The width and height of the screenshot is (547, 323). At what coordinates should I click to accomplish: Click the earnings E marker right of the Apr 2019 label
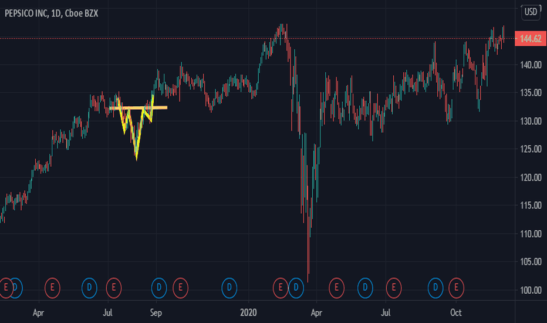52,288
